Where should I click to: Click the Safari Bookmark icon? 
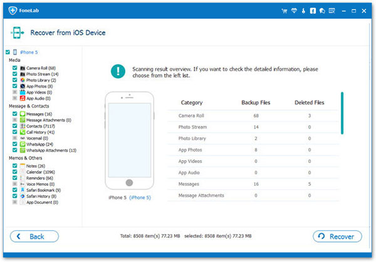point(23,190)
